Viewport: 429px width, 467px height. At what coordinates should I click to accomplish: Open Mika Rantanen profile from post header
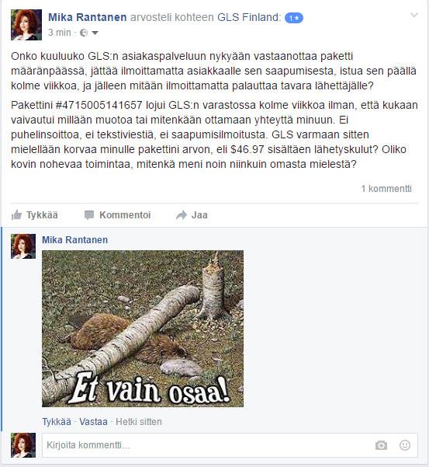(88, 17)
